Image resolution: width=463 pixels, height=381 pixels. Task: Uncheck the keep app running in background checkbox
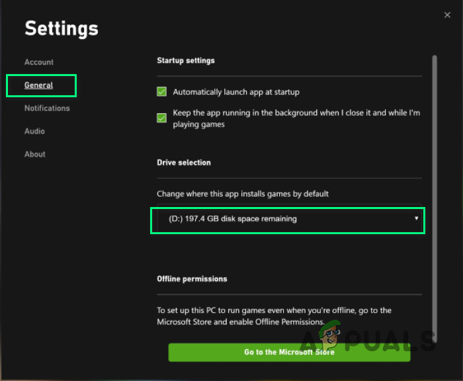[x=161, y=118]
